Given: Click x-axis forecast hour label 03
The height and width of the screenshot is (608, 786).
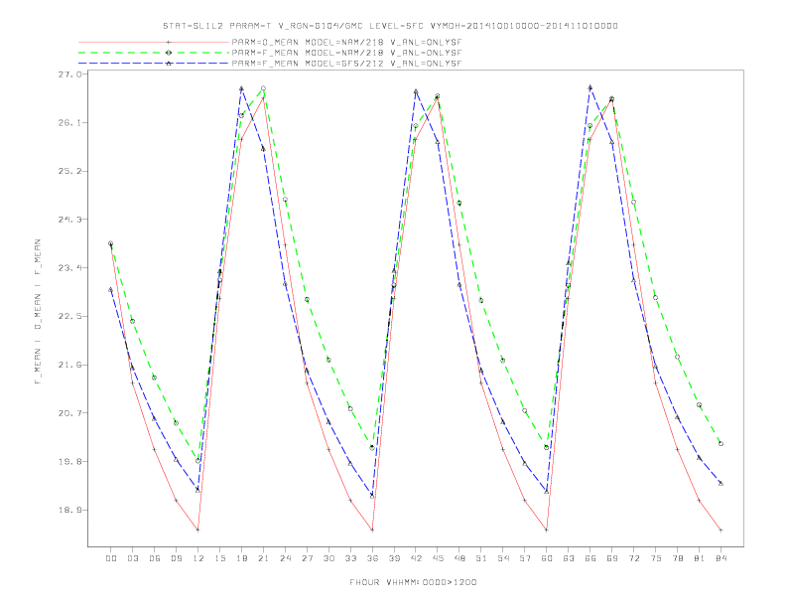Looking at the screenshot, I should click(132, 558).
